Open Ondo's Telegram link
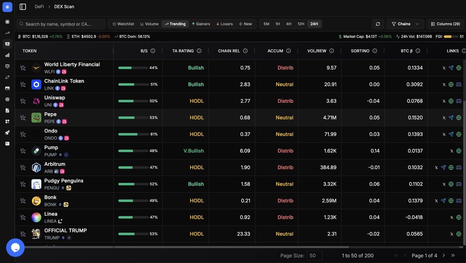This screenshot has width=466, height=263. click(451, 134)
